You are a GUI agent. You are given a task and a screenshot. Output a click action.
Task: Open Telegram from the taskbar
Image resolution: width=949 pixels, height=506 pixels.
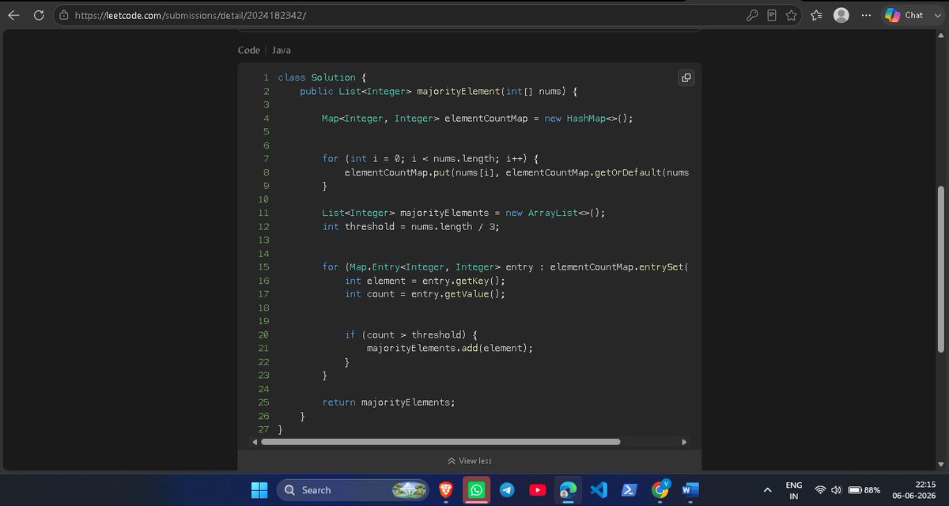(507, 490)
